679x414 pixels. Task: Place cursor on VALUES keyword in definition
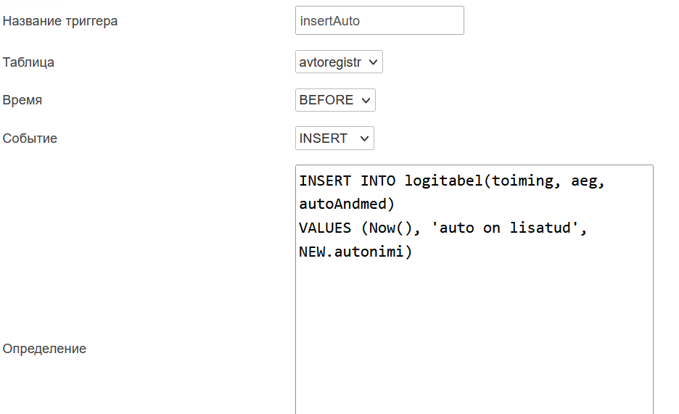325,228
